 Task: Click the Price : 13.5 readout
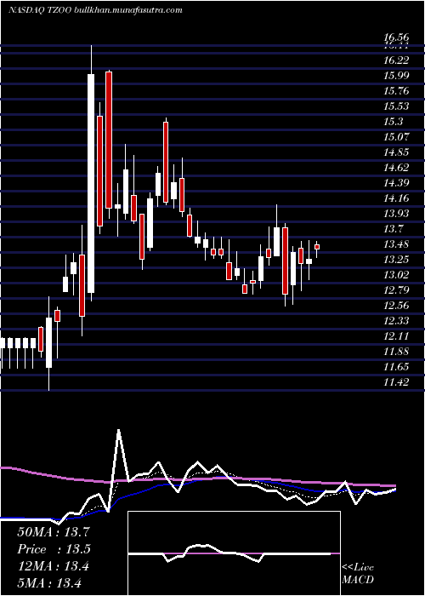coord(53,549)
